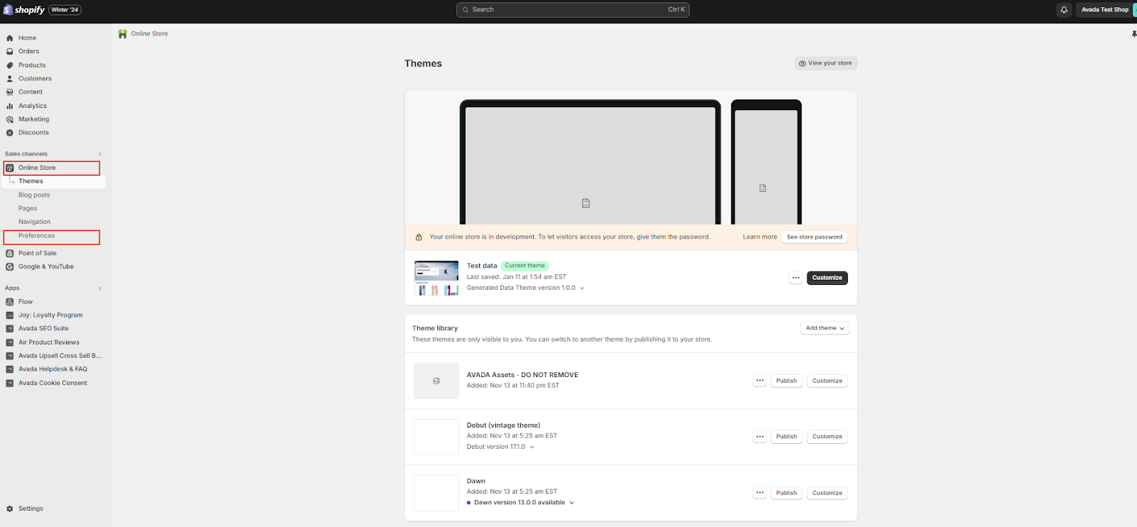Click the Online Store breadcrumb text

pyautogui.click(x=149, y=34)
